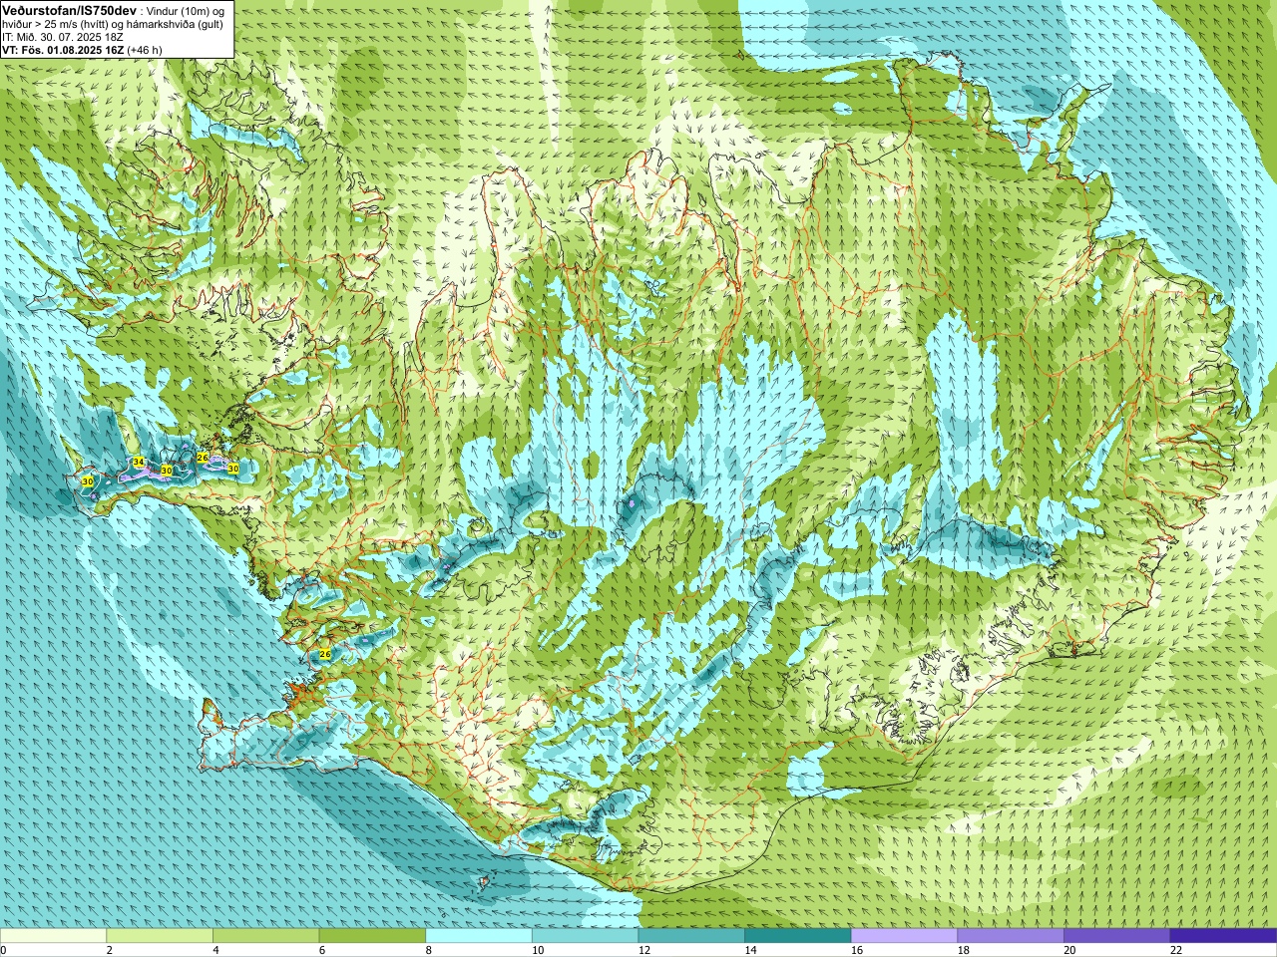Click the 'VT: Fös. 01.08.2025 16Z' valid time
Screen dimensions: 1277x957
63,50
